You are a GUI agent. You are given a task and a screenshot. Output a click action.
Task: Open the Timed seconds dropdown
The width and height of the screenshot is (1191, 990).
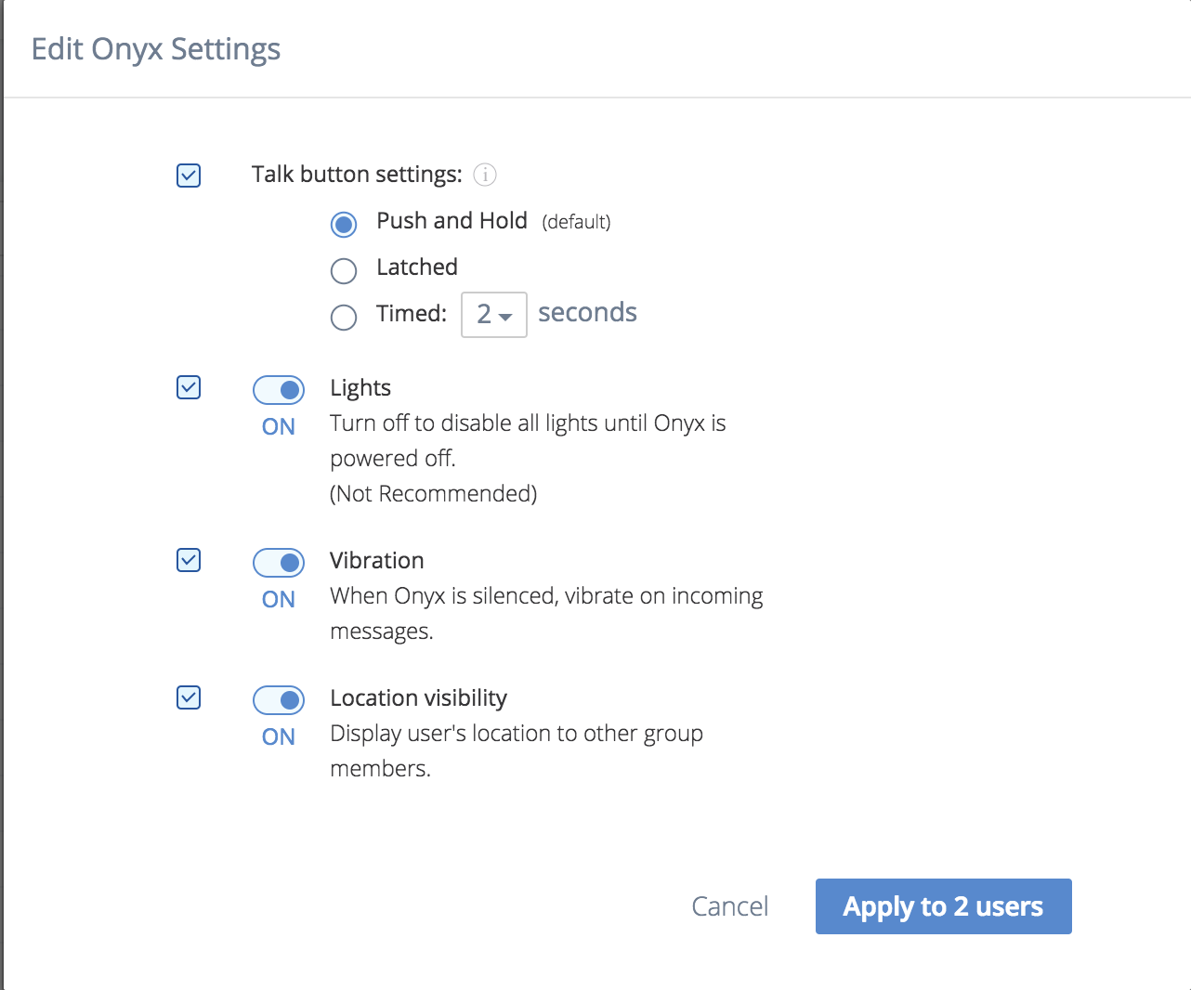click(494, 315)
